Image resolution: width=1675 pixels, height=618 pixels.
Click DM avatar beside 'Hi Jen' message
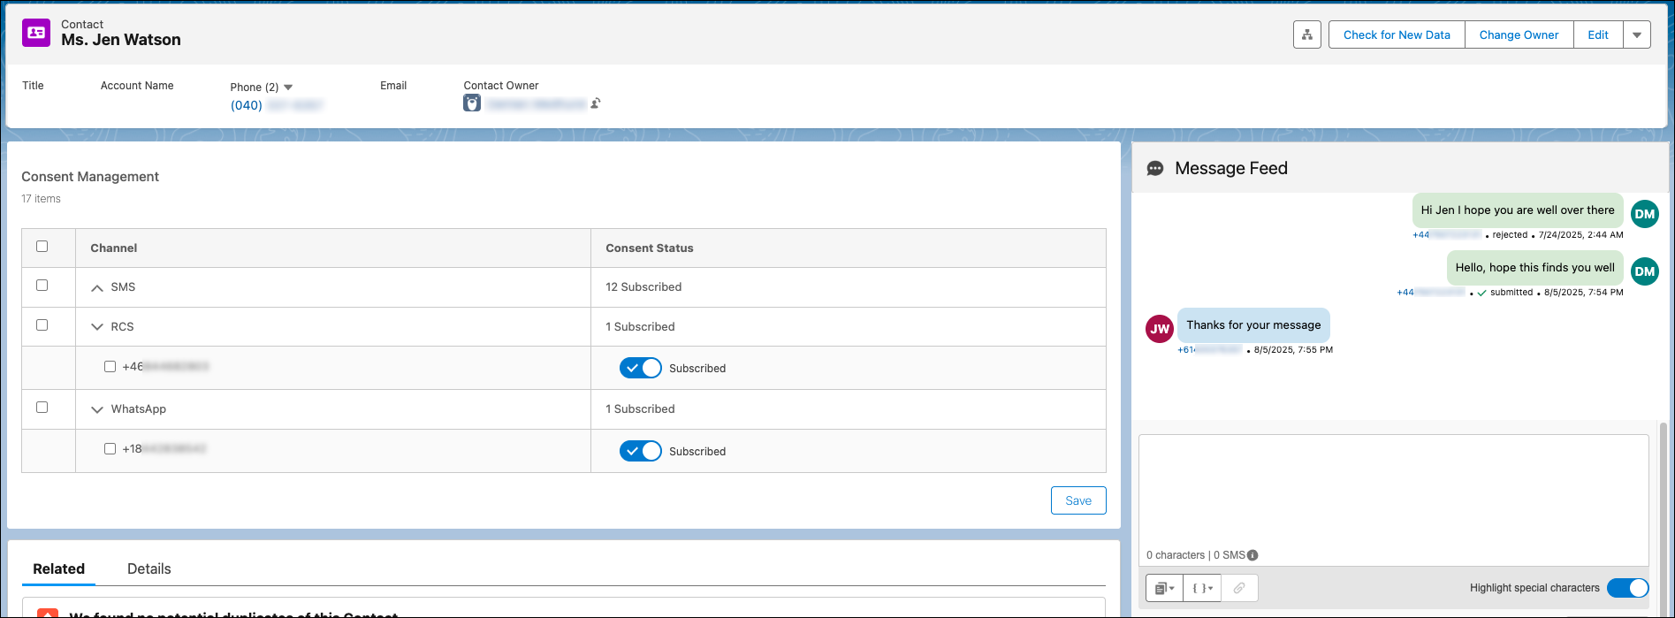[x=1644, y=214]
